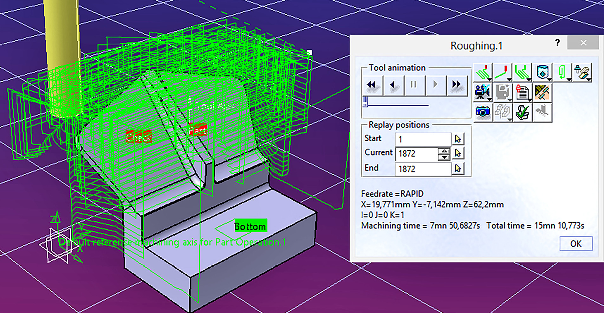Click the tool path color mode icon
Viewport: 604px width, 313px height.
click(x=562, y=72)
